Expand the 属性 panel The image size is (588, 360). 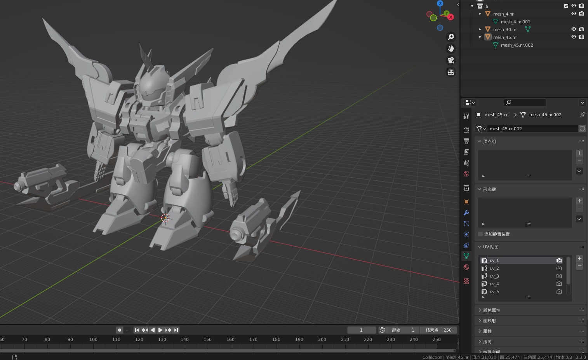click(479, 331)
